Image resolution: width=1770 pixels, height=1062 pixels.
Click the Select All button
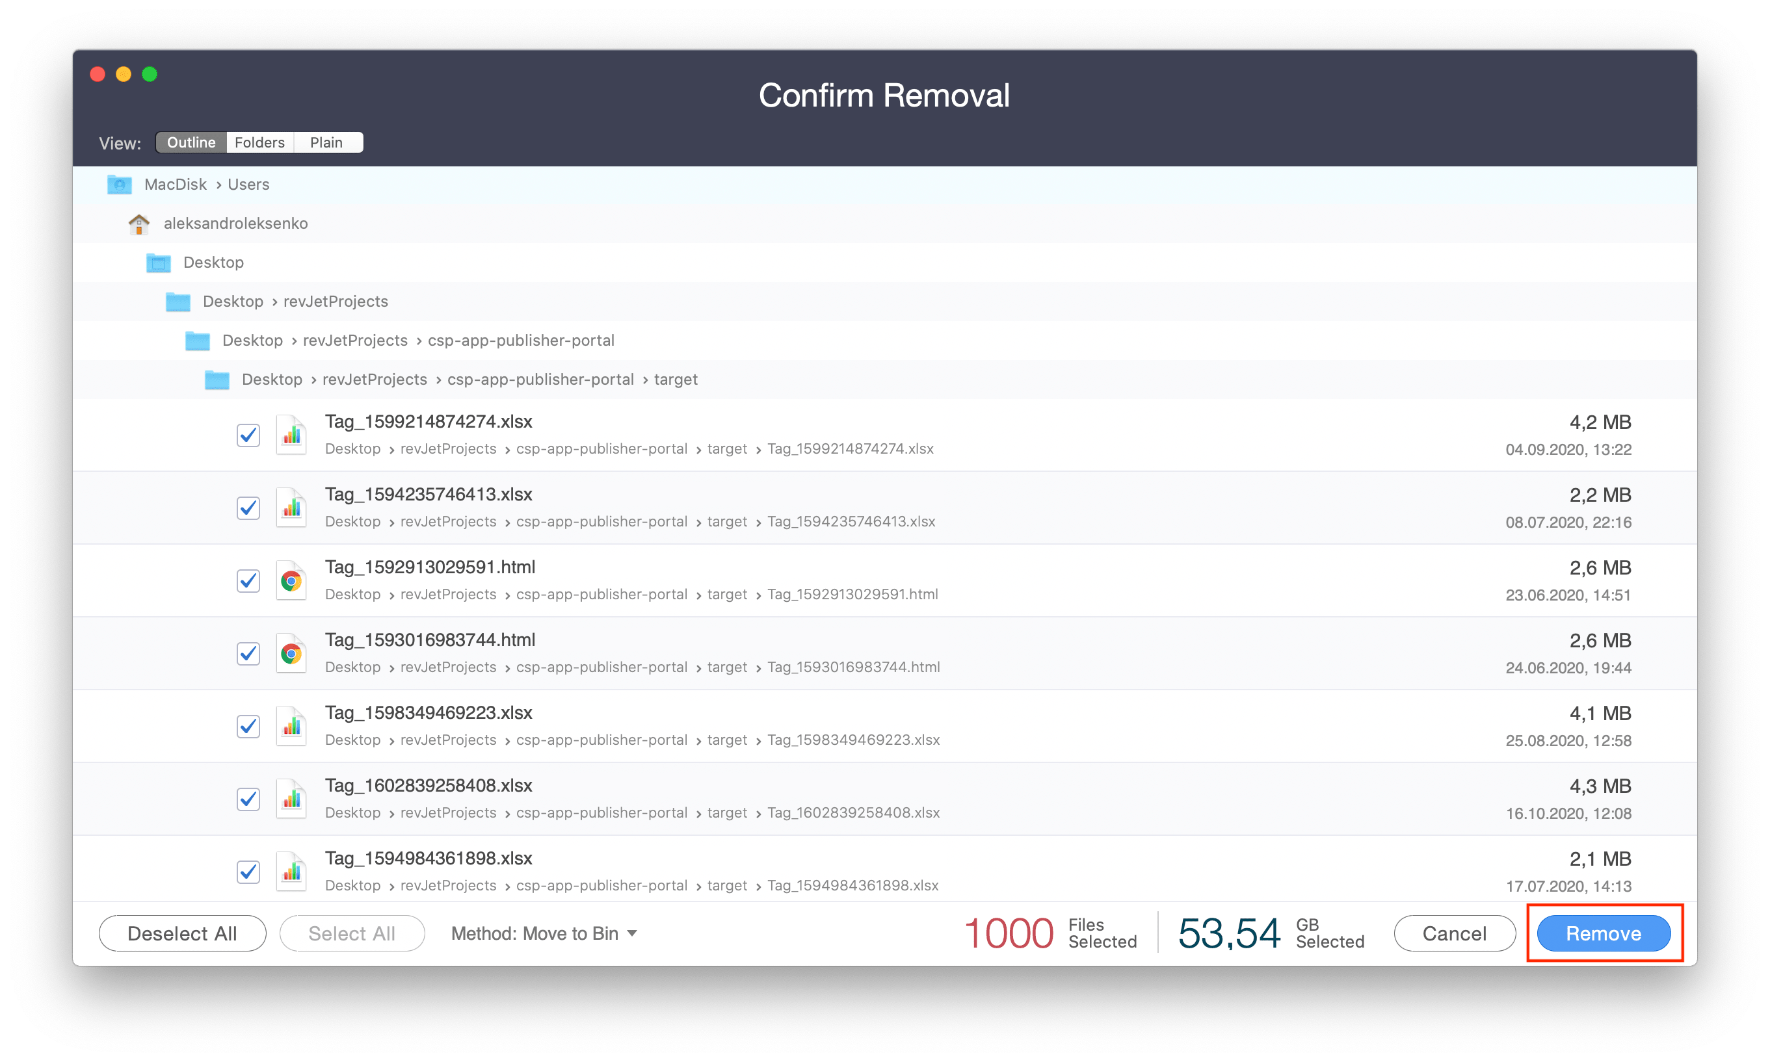point(352,934)
